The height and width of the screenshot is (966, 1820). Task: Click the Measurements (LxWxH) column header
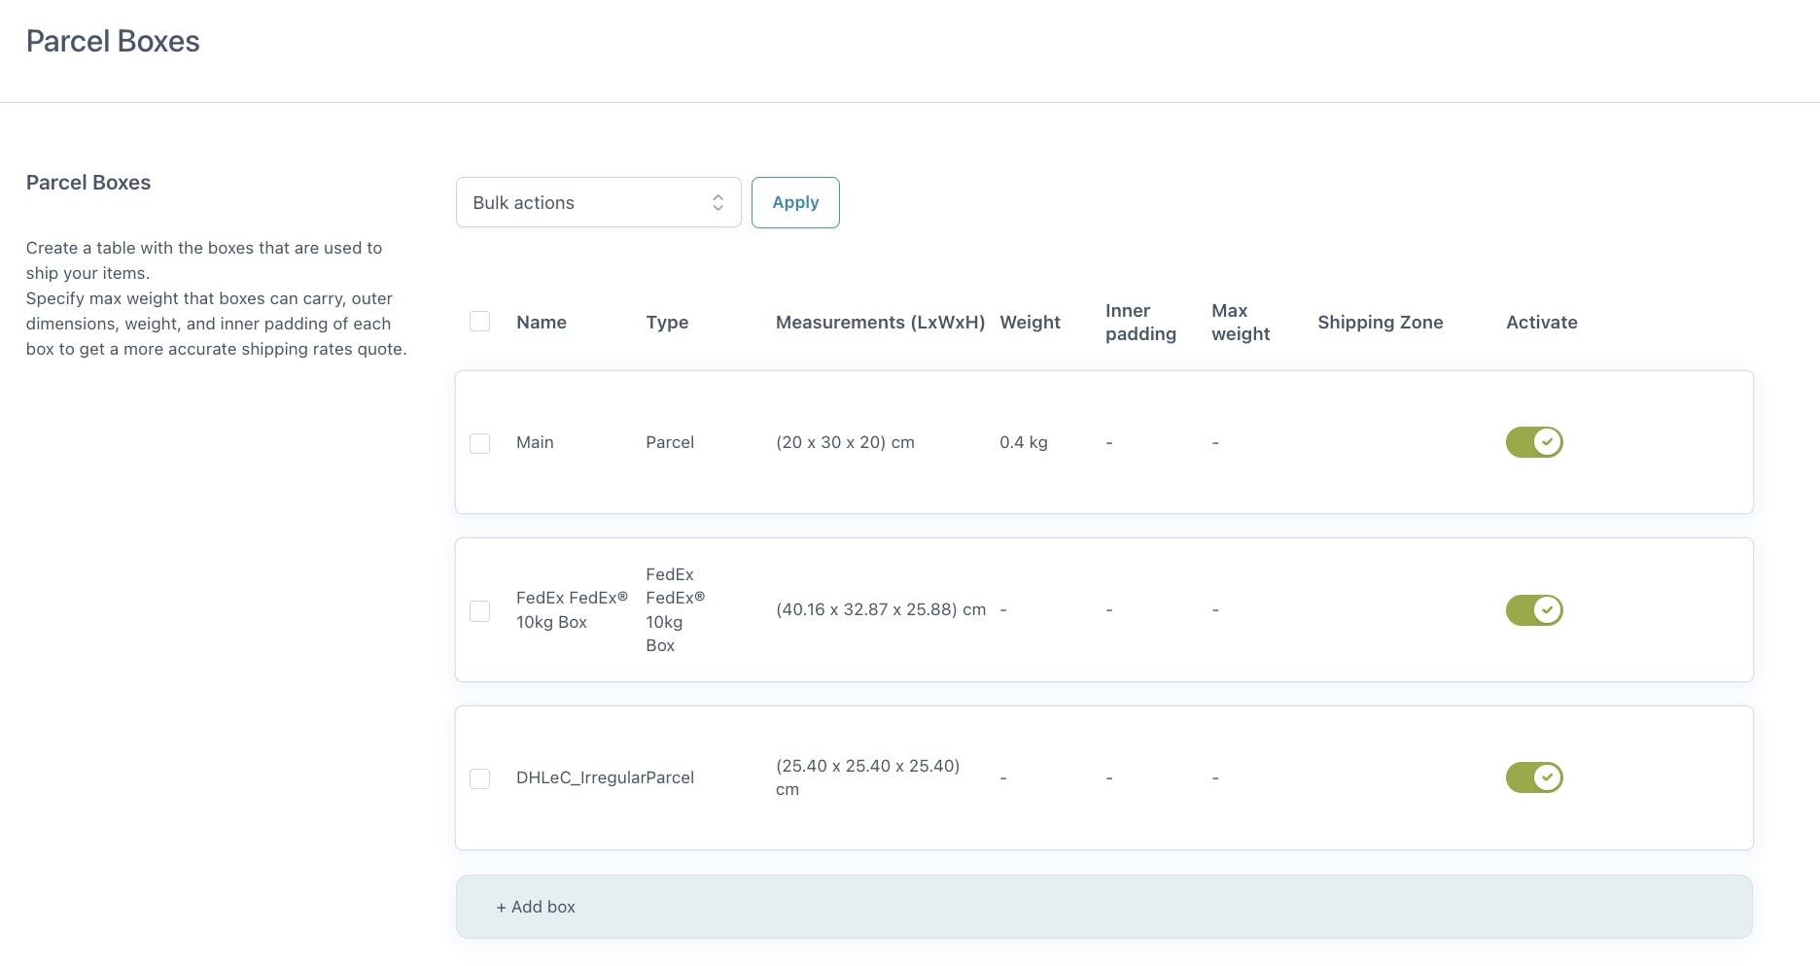pos(880,323)
